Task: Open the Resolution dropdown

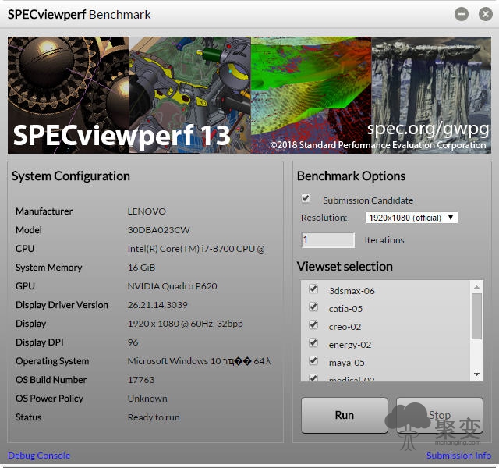Action: click(411, 218)
